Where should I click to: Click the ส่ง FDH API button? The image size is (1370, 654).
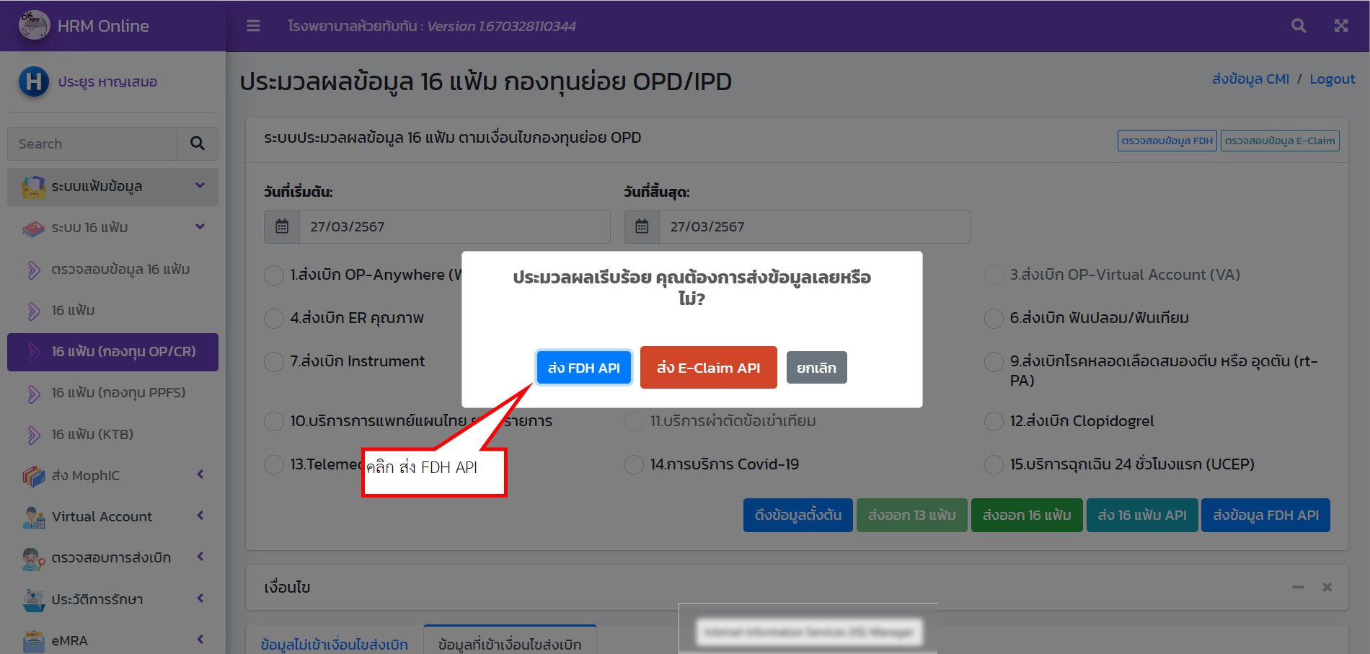click(x=584, y=367)
